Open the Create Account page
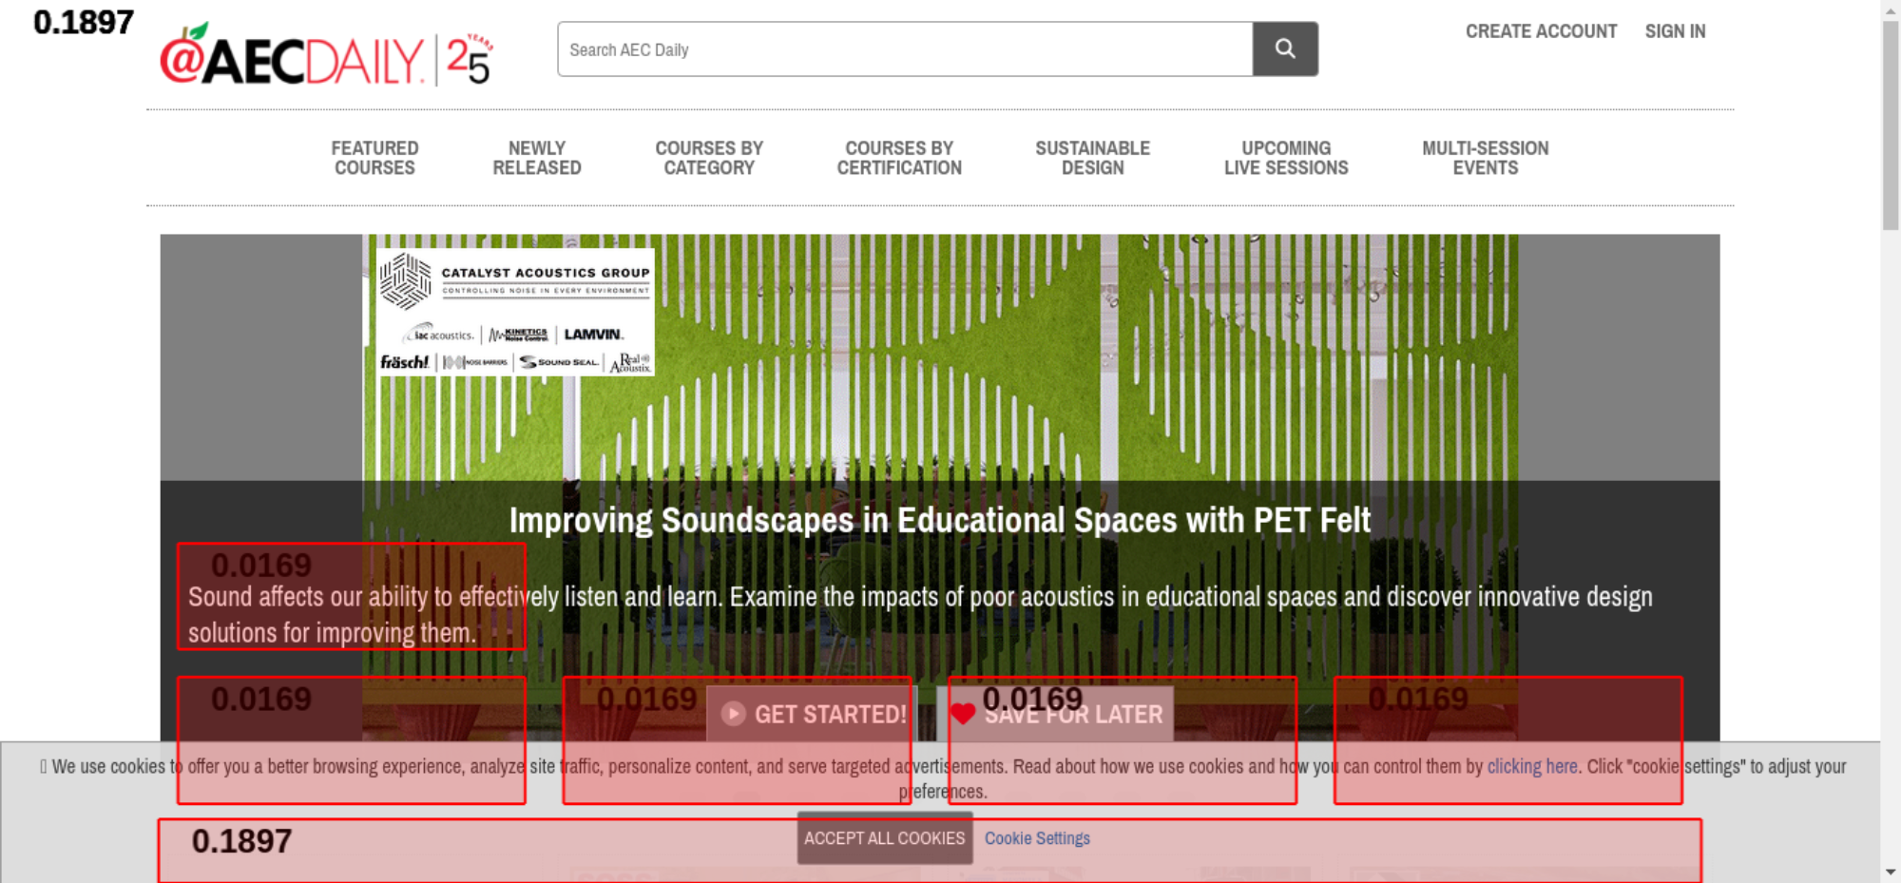Image resolution: width=1901 pixels, height=883 pixels. [x=1540, y=31]
